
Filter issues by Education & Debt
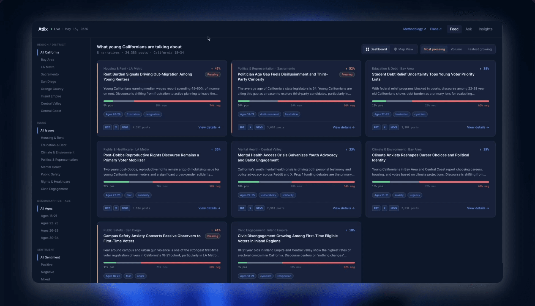pyautogui.click(x=54, y=145)
